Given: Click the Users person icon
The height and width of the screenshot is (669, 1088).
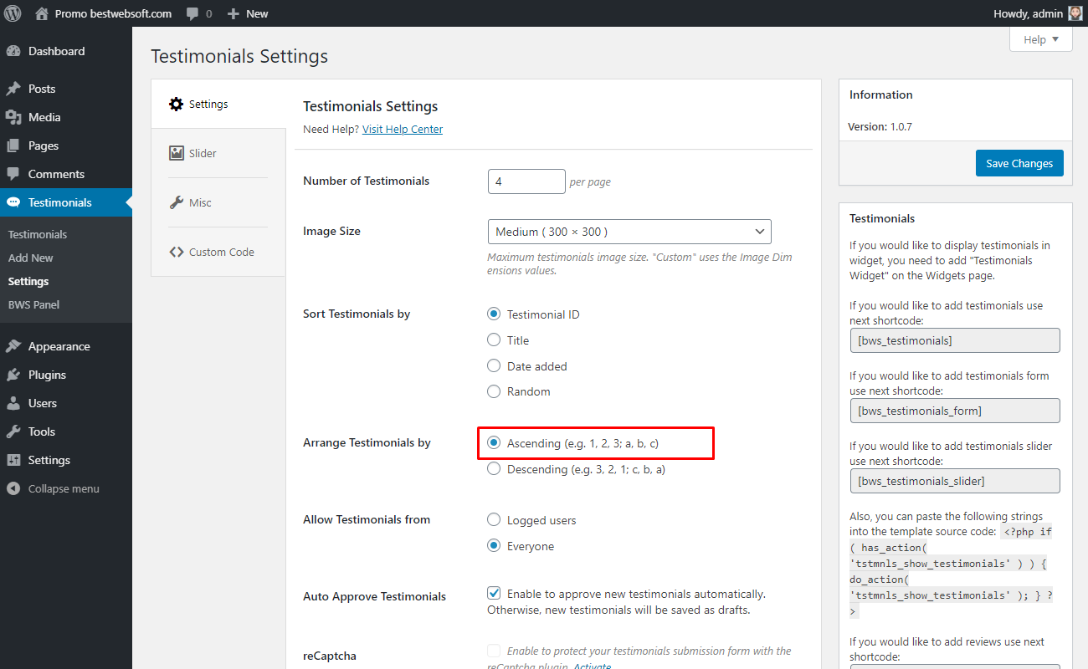Looking at the screenshot, I should point(13,403).
